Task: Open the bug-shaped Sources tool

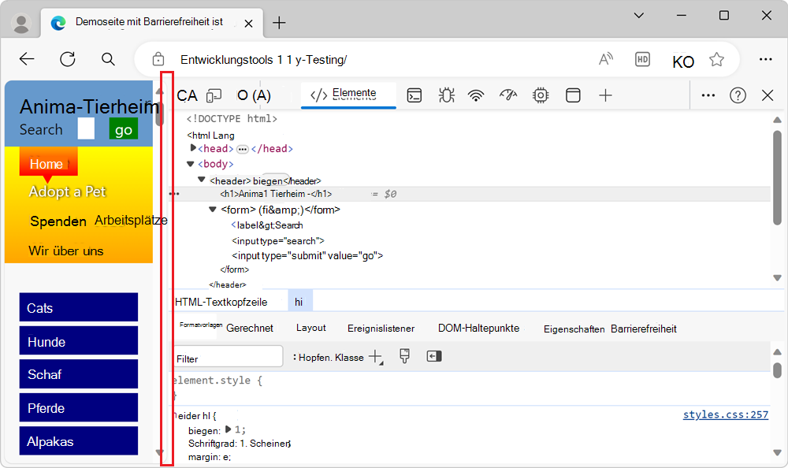Action: coord(446,95)
